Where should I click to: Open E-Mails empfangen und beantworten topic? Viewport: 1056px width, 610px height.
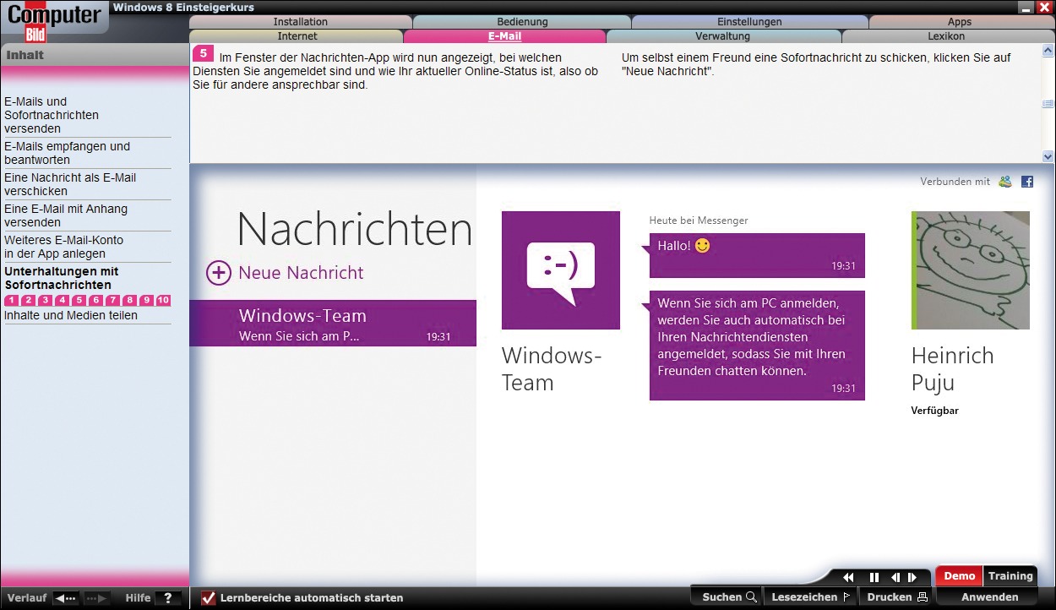coord(68,153)
